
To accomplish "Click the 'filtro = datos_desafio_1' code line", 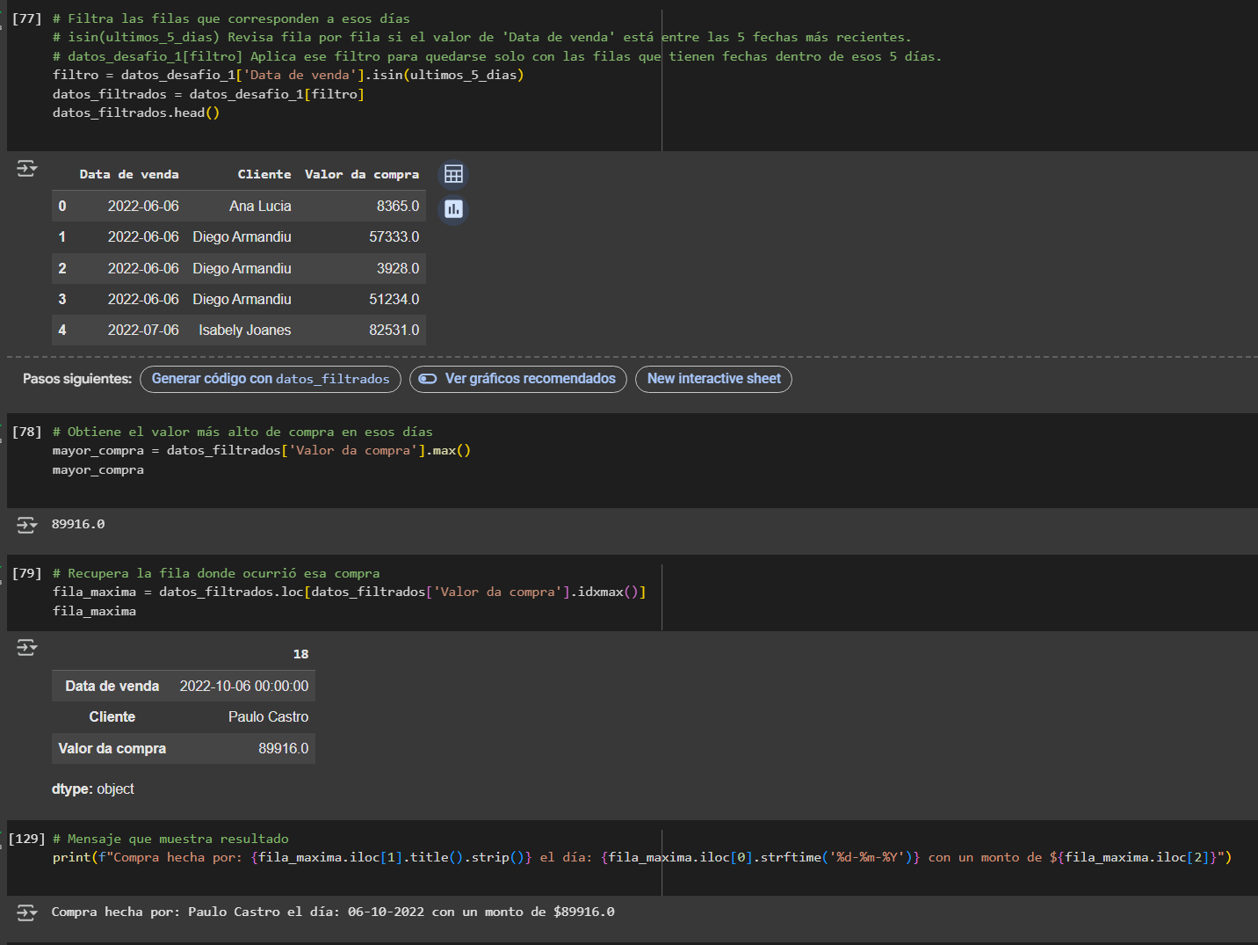I will (x=288, y=75).
